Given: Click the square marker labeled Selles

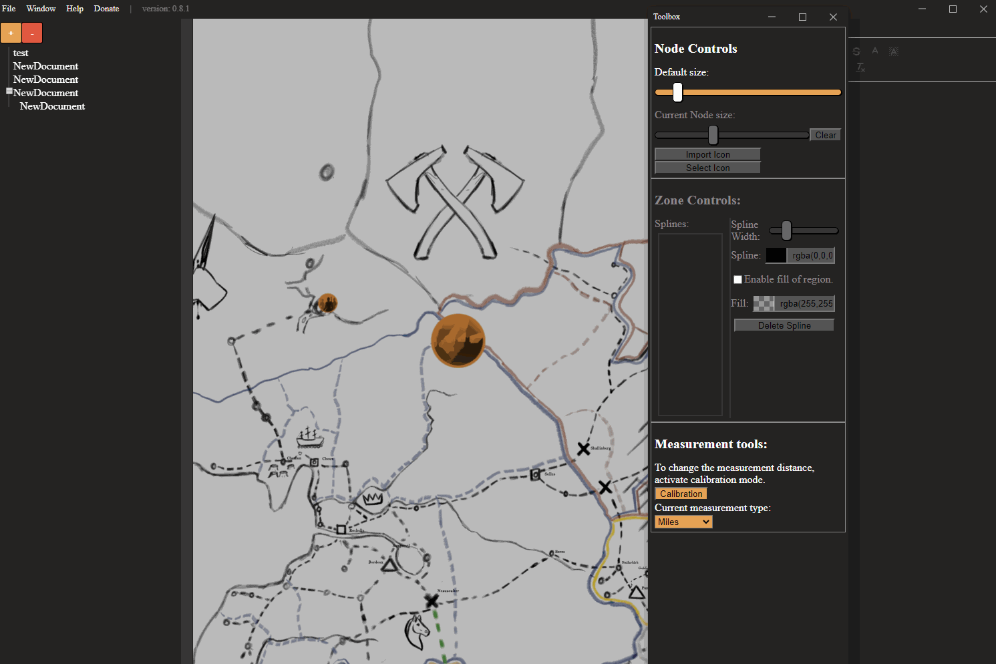Looking at the screenshot, I should pyautogui.click(x=535, y=475).
